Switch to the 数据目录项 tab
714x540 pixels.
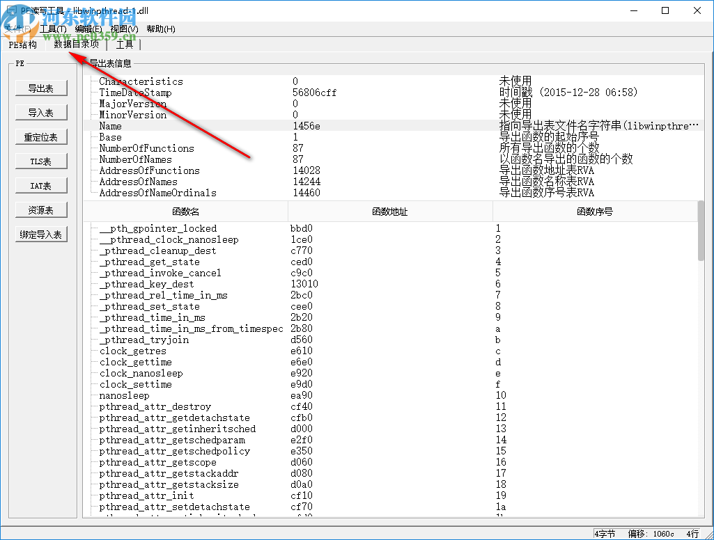click(x=76, y=44)
